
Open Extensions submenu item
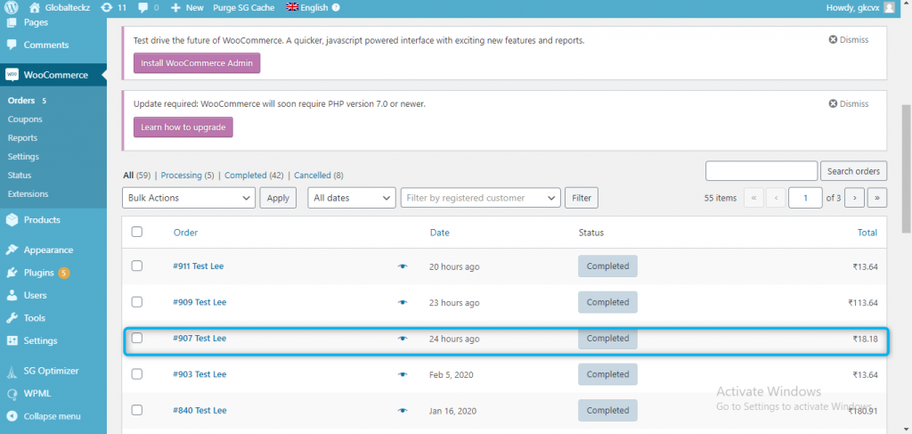pyautogui.click(x=28, y=193)
